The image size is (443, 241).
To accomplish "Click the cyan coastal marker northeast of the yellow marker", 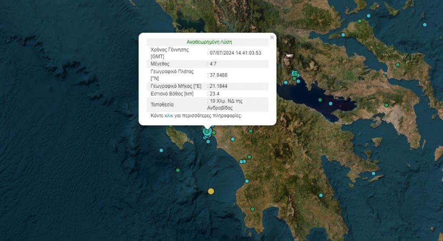I will 247,181.
